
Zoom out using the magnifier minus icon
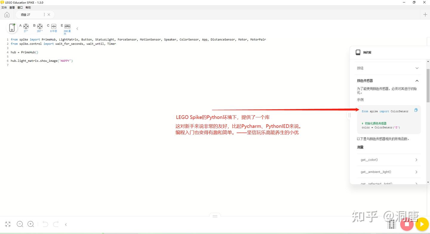click(20, 224)
